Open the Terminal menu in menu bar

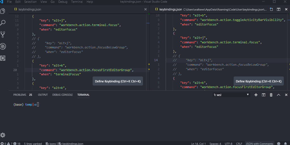pyautogui.click(x=77, y=2)
